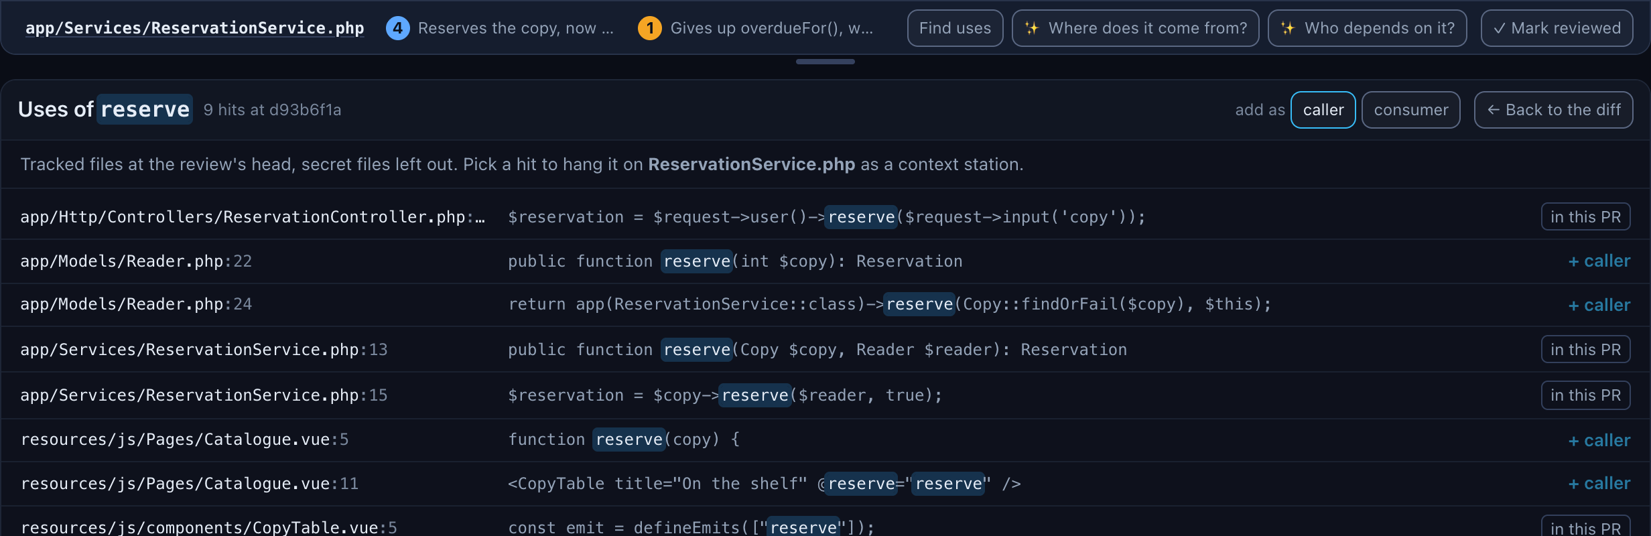The height and width of the screenshot is (536, 1651).
Task: Click 'in this PR' badge for ReservationService.php:15
Action: [x=1586, y=395]
